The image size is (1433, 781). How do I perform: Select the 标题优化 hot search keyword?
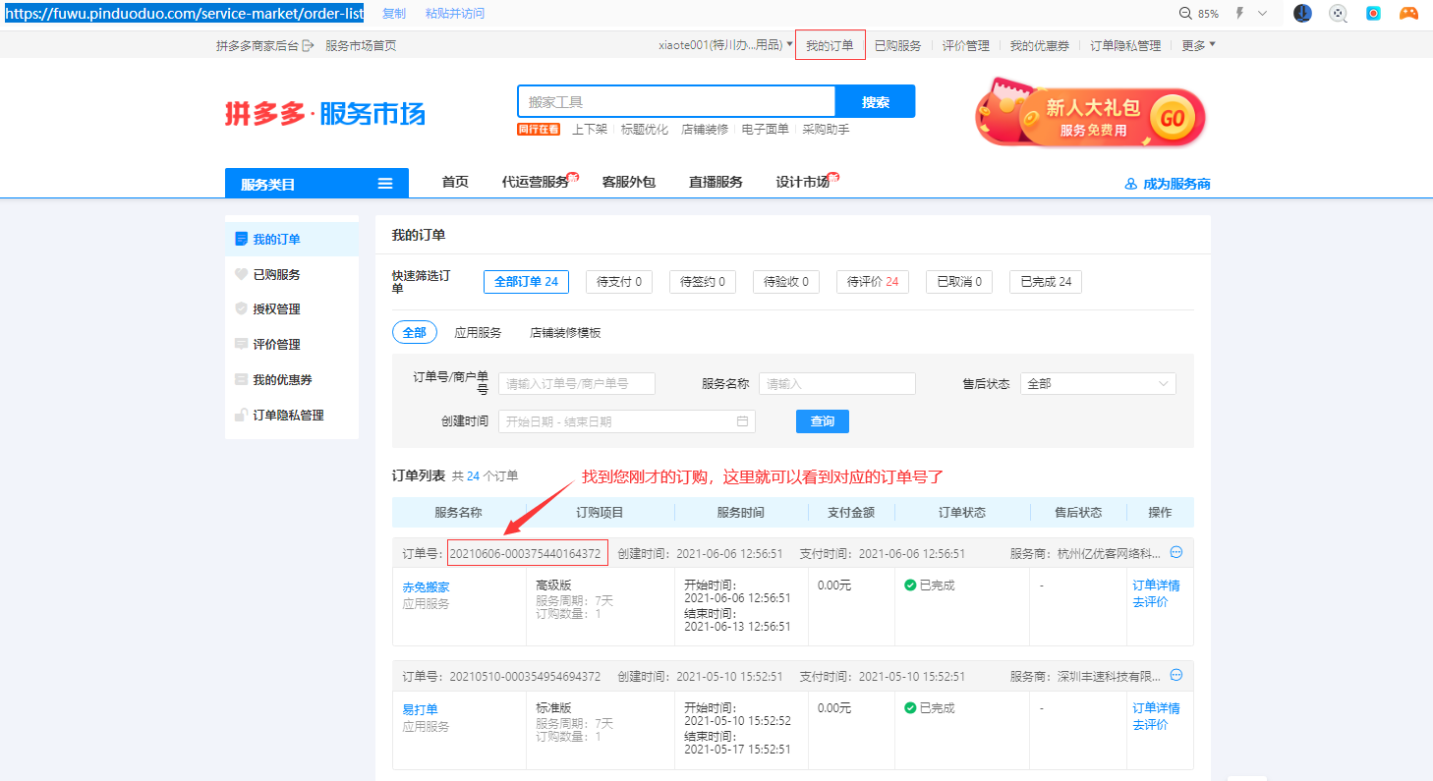(645, 130)
